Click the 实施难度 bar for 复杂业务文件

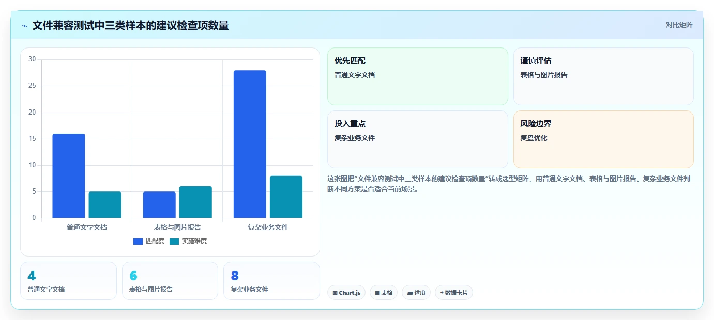click(286, 197)
